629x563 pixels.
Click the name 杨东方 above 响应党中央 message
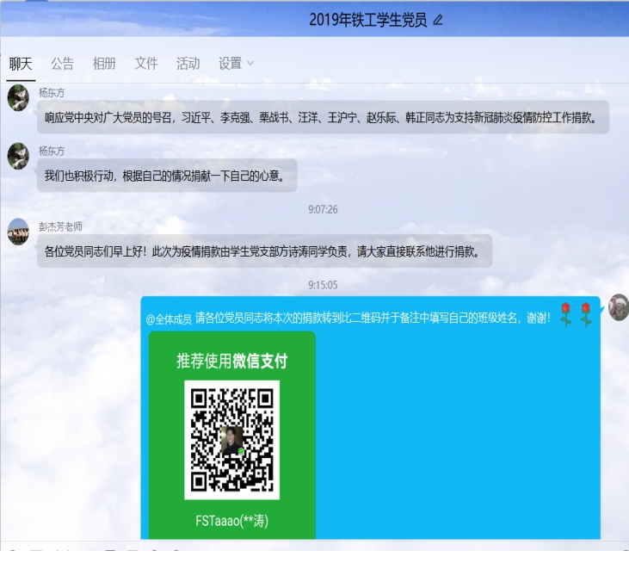click(52, 93)
